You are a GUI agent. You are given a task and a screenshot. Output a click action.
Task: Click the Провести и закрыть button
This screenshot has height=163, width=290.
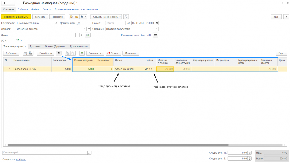(16, 17)
